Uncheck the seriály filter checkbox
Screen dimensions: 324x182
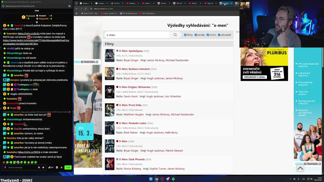196,35
